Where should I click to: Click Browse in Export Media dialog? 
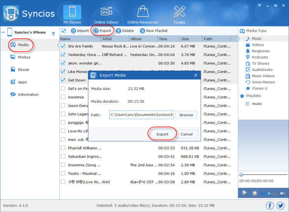click(187, 115)
